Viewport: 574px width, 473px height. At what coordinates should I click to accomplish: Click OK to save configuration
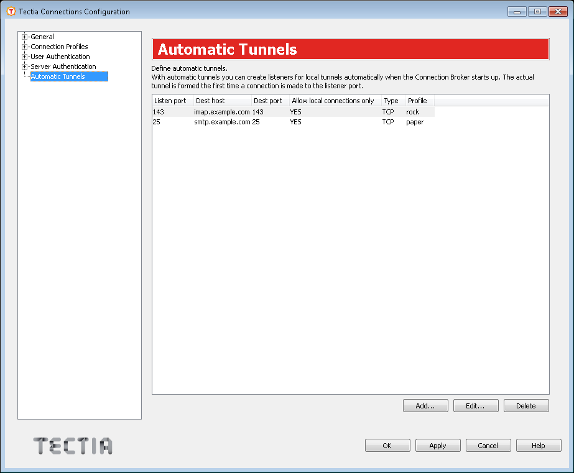pos(387,445)
